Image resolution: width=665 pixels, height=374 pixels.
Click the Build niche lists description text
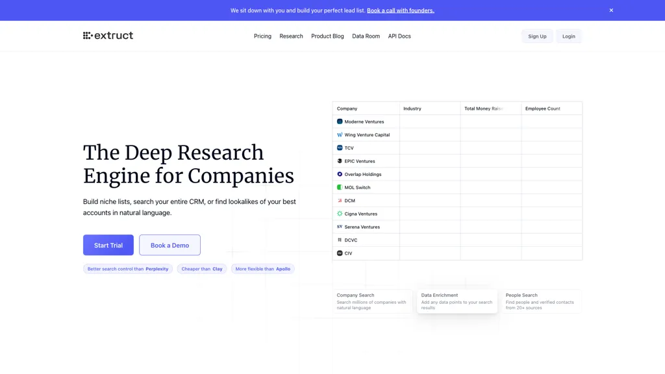[190, 207]
